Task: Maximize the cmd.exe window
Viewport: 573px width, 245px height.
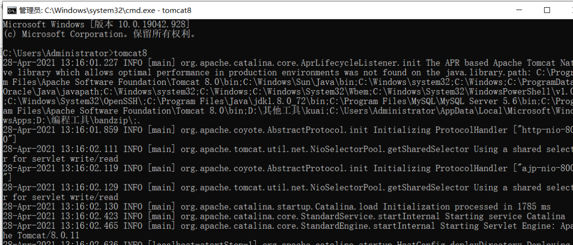Action: (x=547, y=10)
